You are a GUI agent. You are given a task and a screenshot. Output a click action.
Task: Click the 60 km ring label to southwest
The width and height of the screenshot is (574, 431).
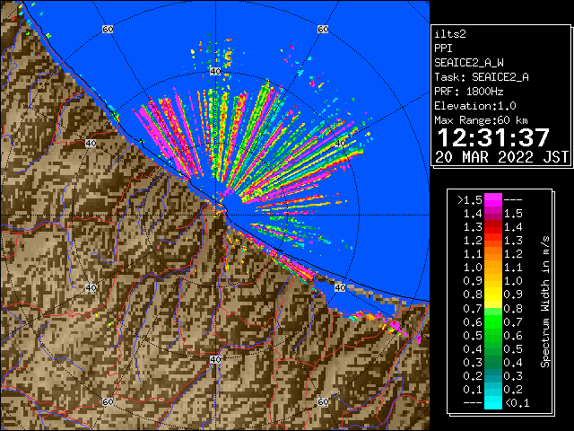click(x=108, y=401)
